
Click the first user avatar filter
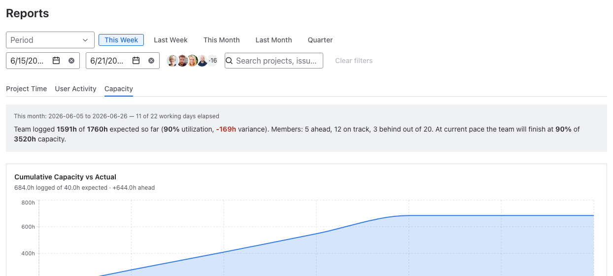[x=172, y=61]
